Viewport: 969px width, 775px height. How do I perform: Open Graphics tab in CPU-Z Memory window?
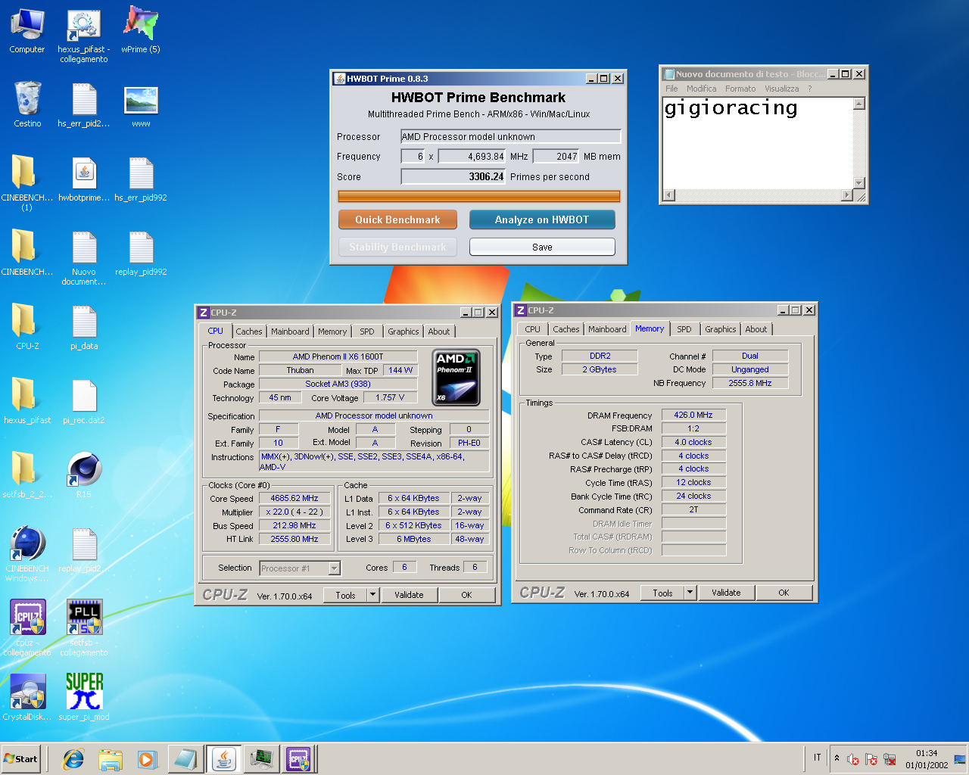click(720, 329)
